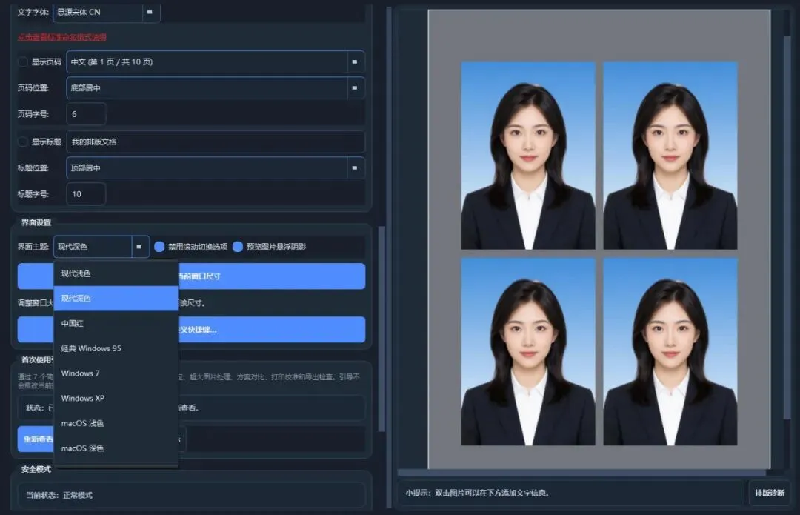The image size is (800, 515).
Task: Enable the 显示标题 checkbox
Action: (x=22, y=142)
